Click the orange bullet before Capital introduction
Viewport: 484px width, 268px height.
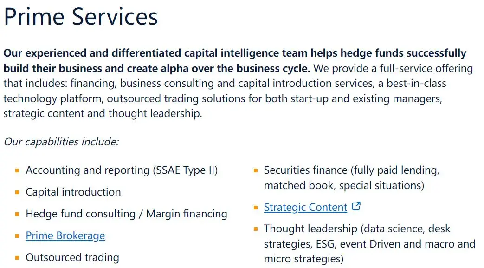pyautogui.click(x=17, y=193)
